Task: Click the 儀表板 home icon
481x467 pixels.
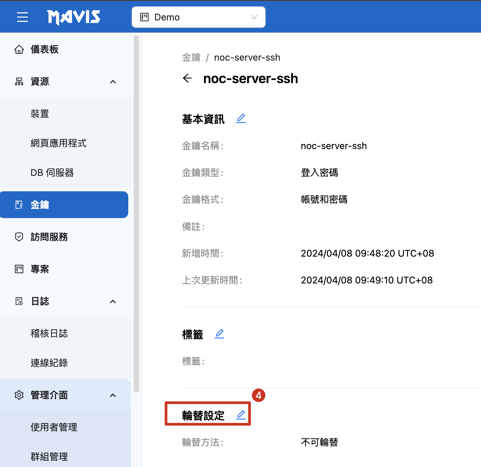Action: coord(19,50)
